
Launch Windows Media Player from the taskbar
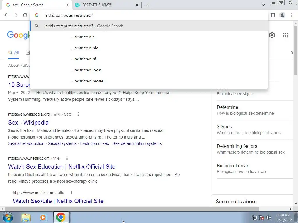tap(43, 217)
